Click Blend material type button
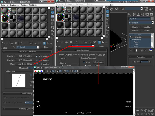The width and height of the screenshot is (155, 116). [x=46, y=47]
